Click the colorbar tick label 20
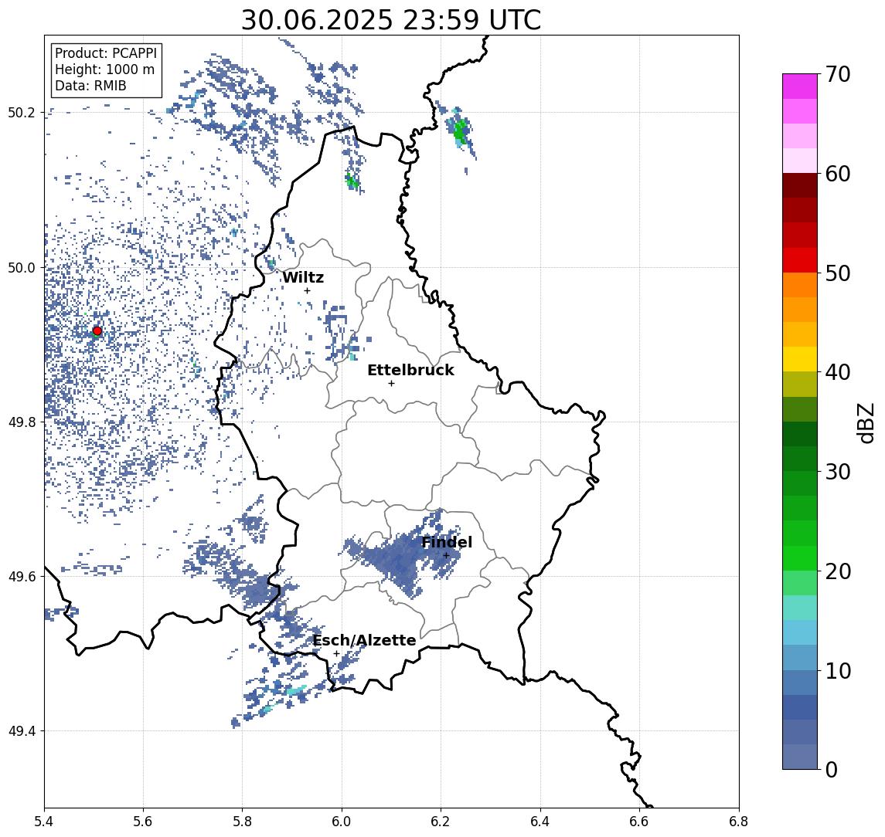This screenshot has height=837, width=885. 838,571
